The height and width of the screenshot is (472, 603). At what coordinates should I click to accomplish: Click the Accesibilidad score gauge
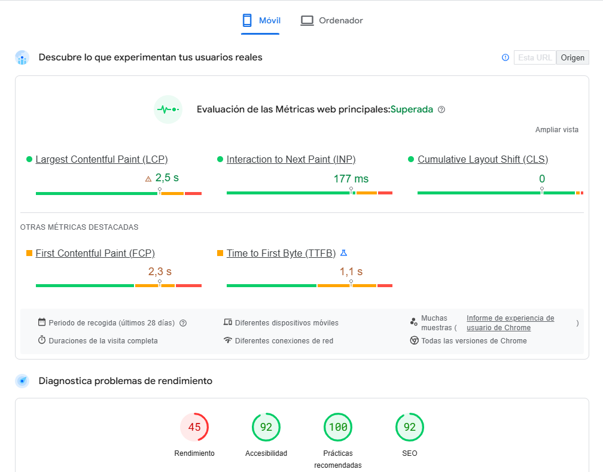pyautogui.click(x=266, y=427)
